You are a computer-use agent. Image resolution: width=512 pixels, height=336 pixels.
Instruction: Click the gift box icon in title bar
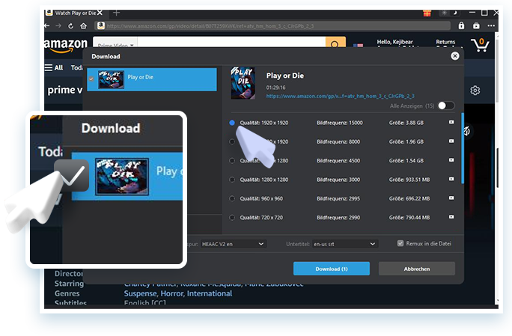point(427,13)
